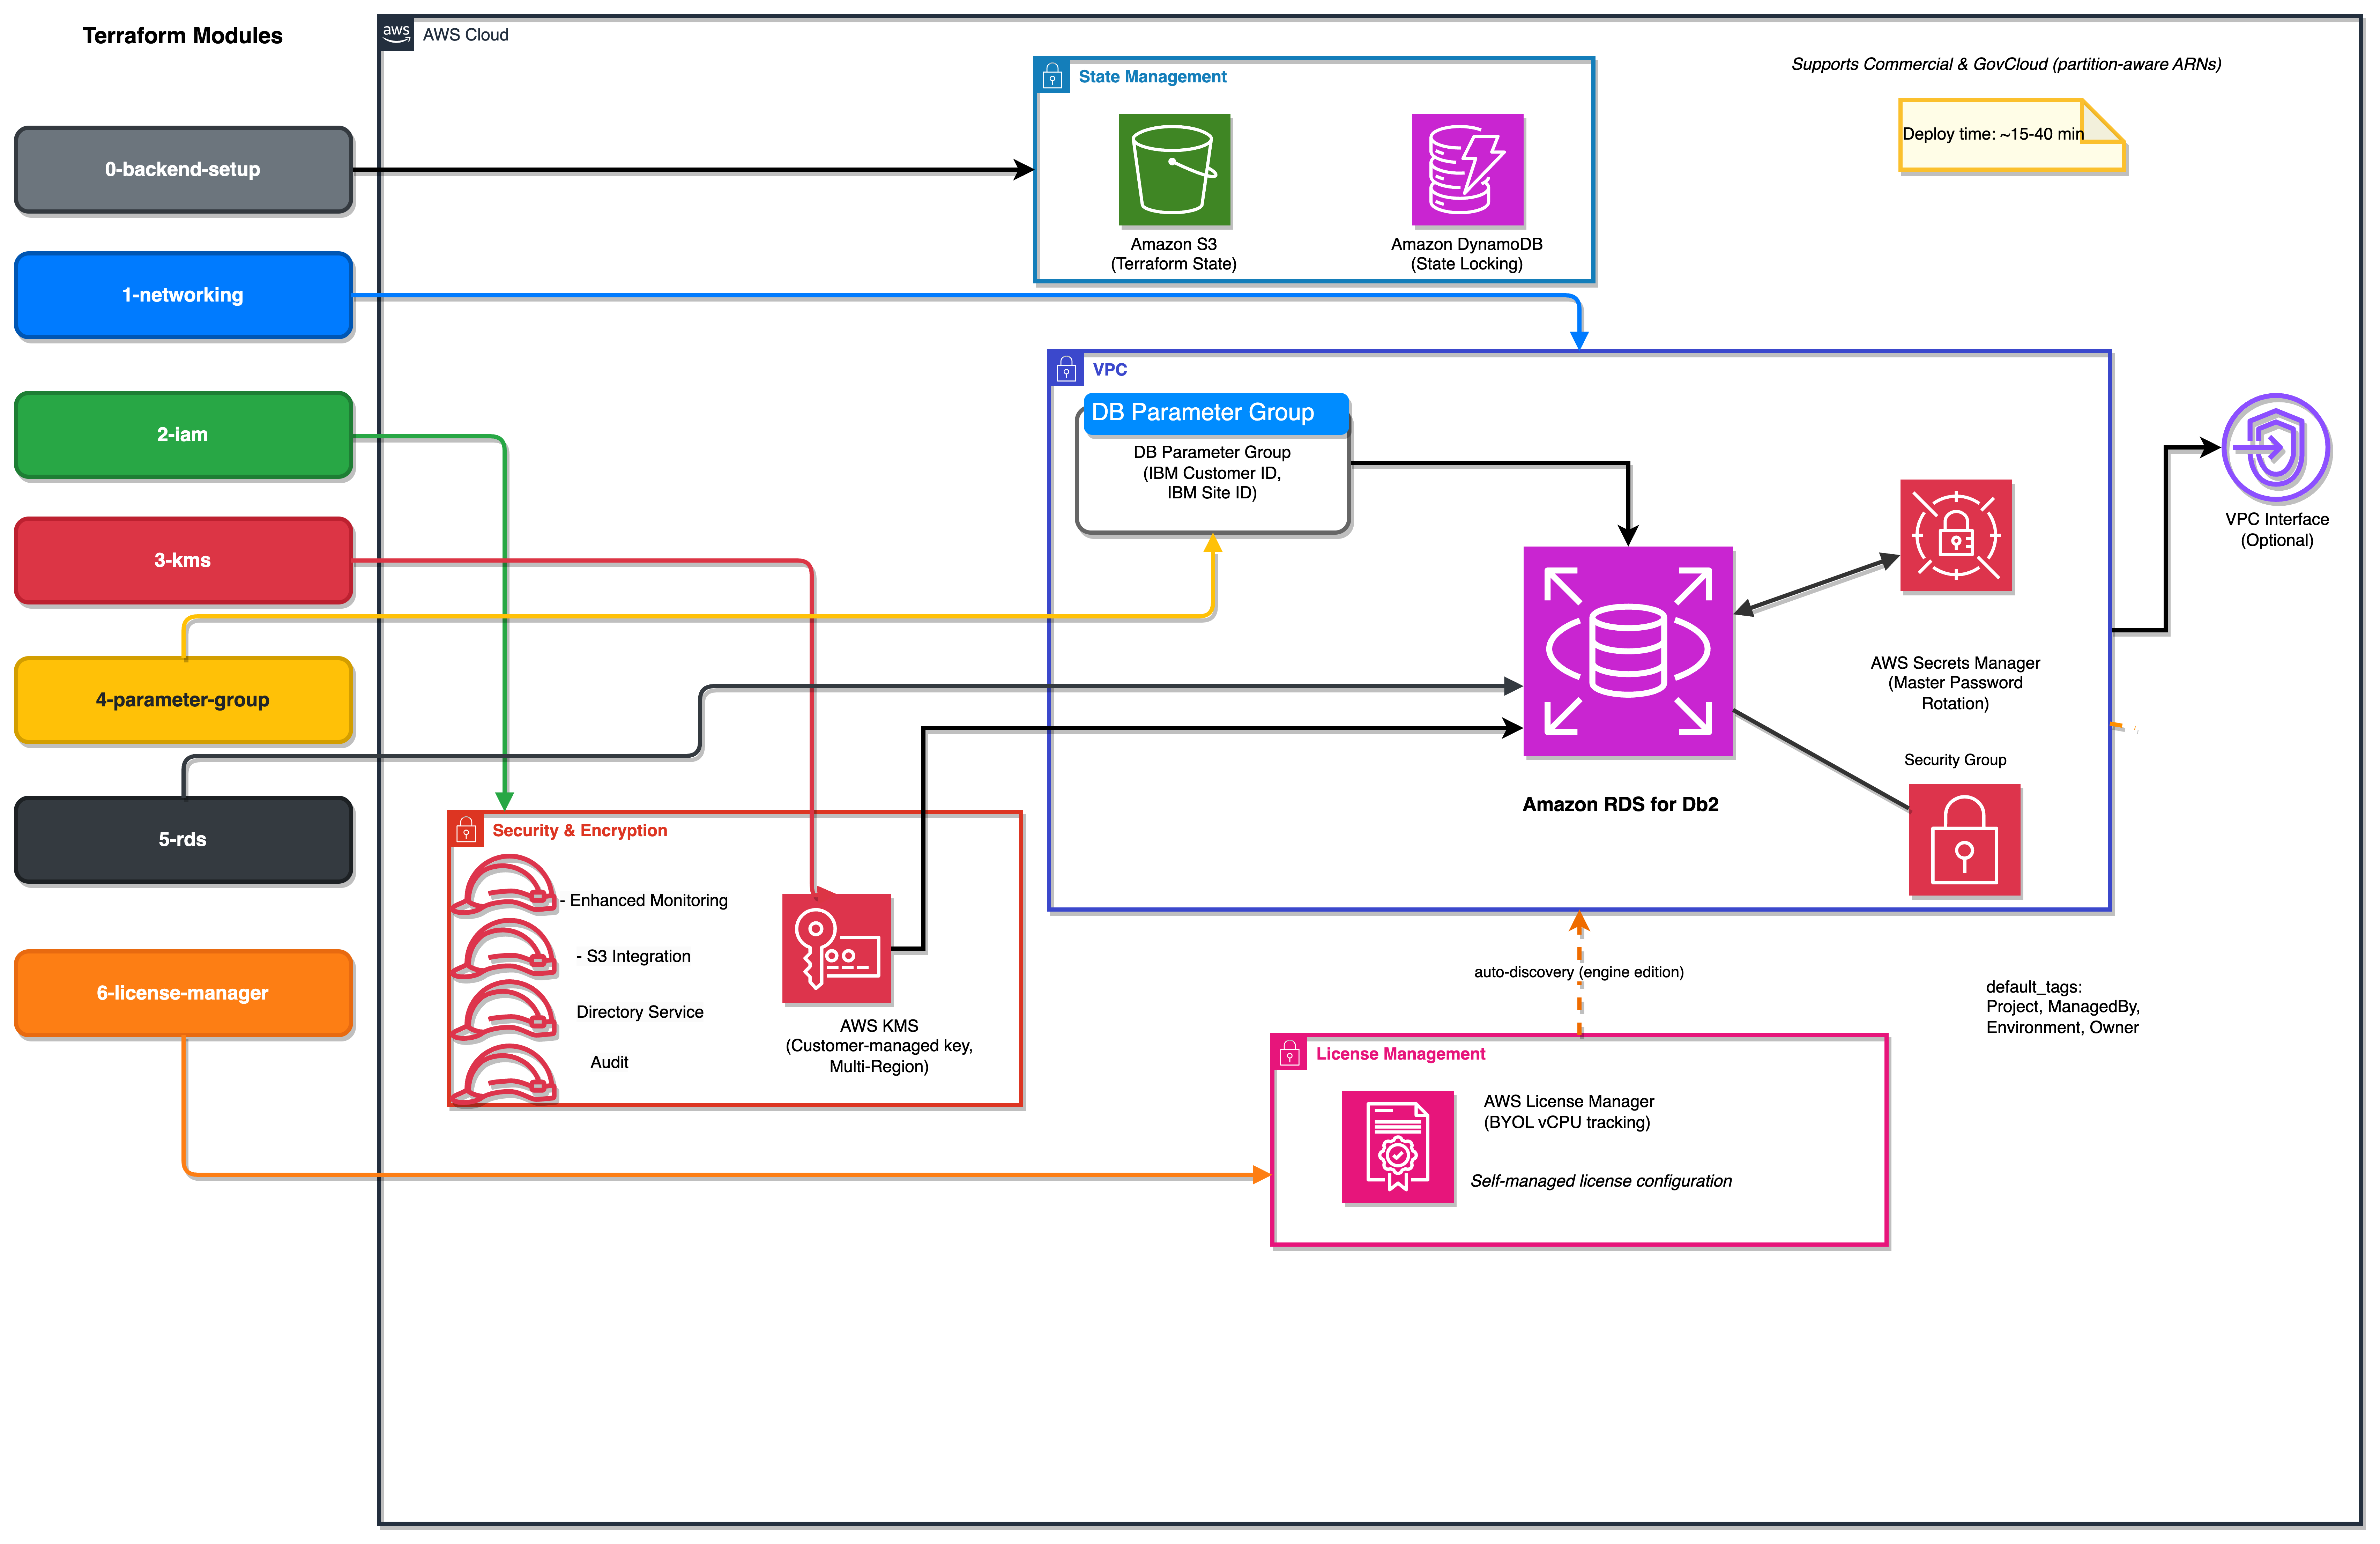The image size is (2380, 1544).
Task: Select the 4-parameter-group module box
Action: pos(183,700)
